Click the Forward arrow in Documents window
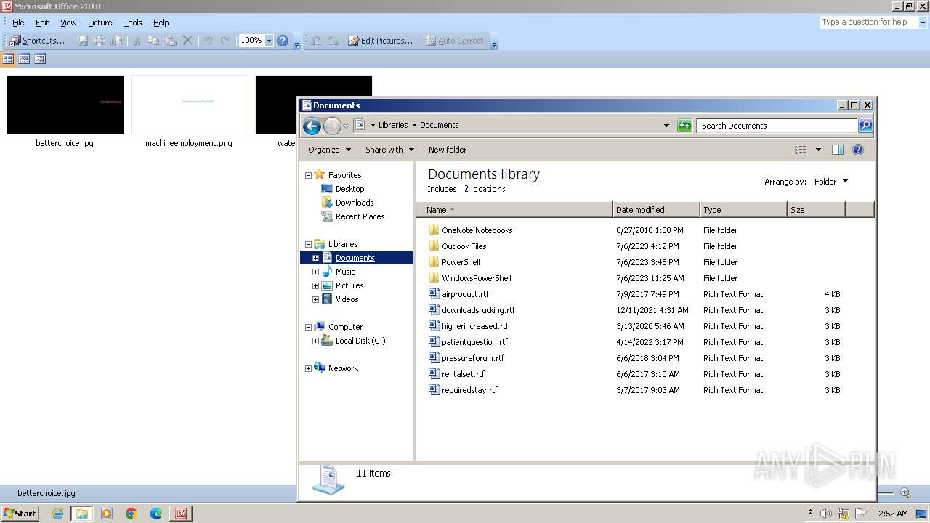 (x=332, y=126)
